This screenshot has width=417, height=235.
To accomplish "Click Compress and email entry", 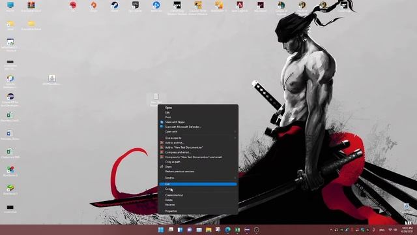I will [x=198, y=152].
